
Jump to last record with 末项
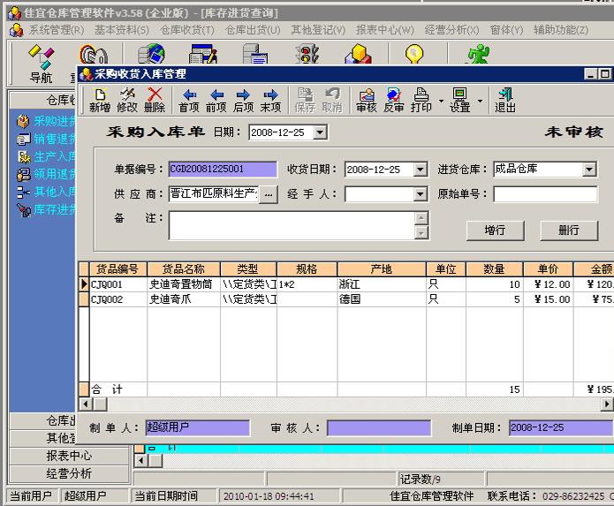pos(270,100)
